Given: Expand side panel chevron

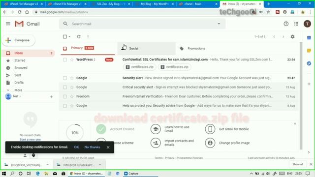Looking at the screenshot, I should 309,152.
